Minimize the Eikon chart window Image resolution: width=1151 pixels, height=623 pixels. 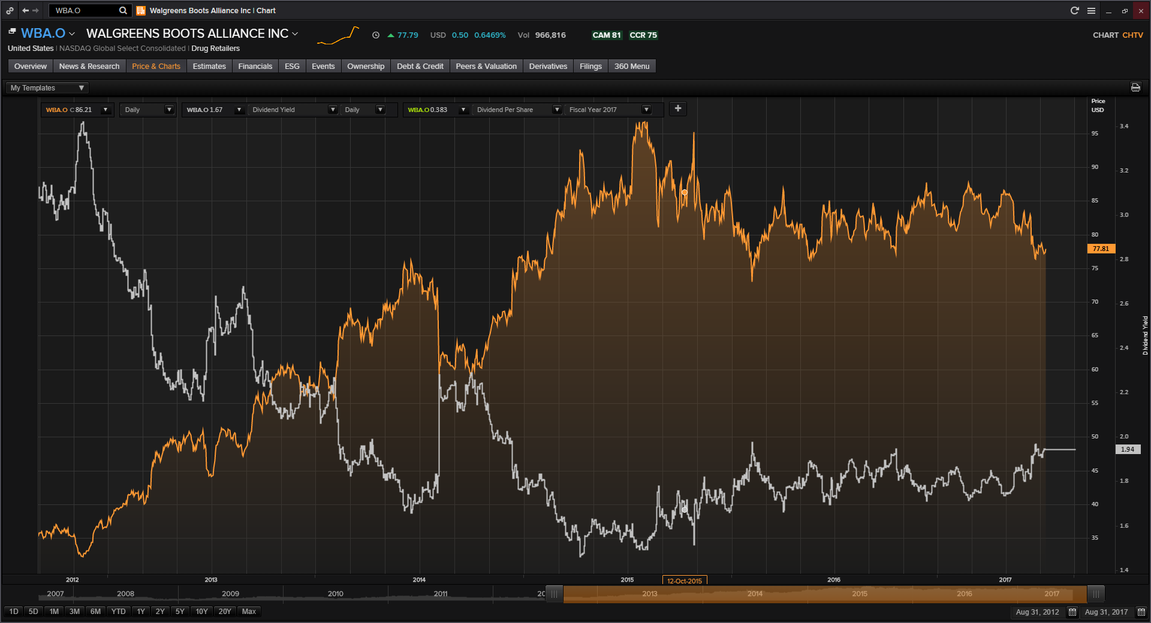pos(1108,11)
